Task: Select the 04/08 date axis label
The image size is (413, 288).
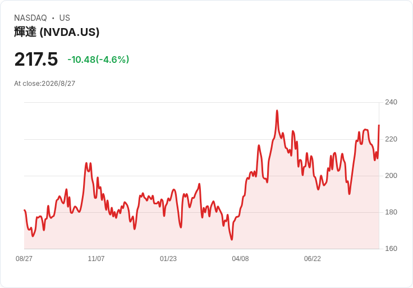Action: 240,258
